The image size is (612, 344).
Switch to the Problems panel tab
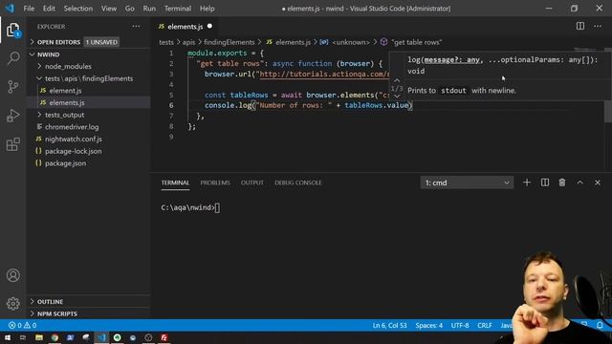[x=215, y=183]
